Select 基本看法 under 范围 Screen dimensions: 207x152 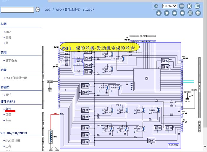11,60
